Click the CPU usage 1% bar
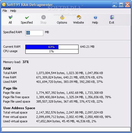This screenshot has width=132, height=133. point(52,51)
